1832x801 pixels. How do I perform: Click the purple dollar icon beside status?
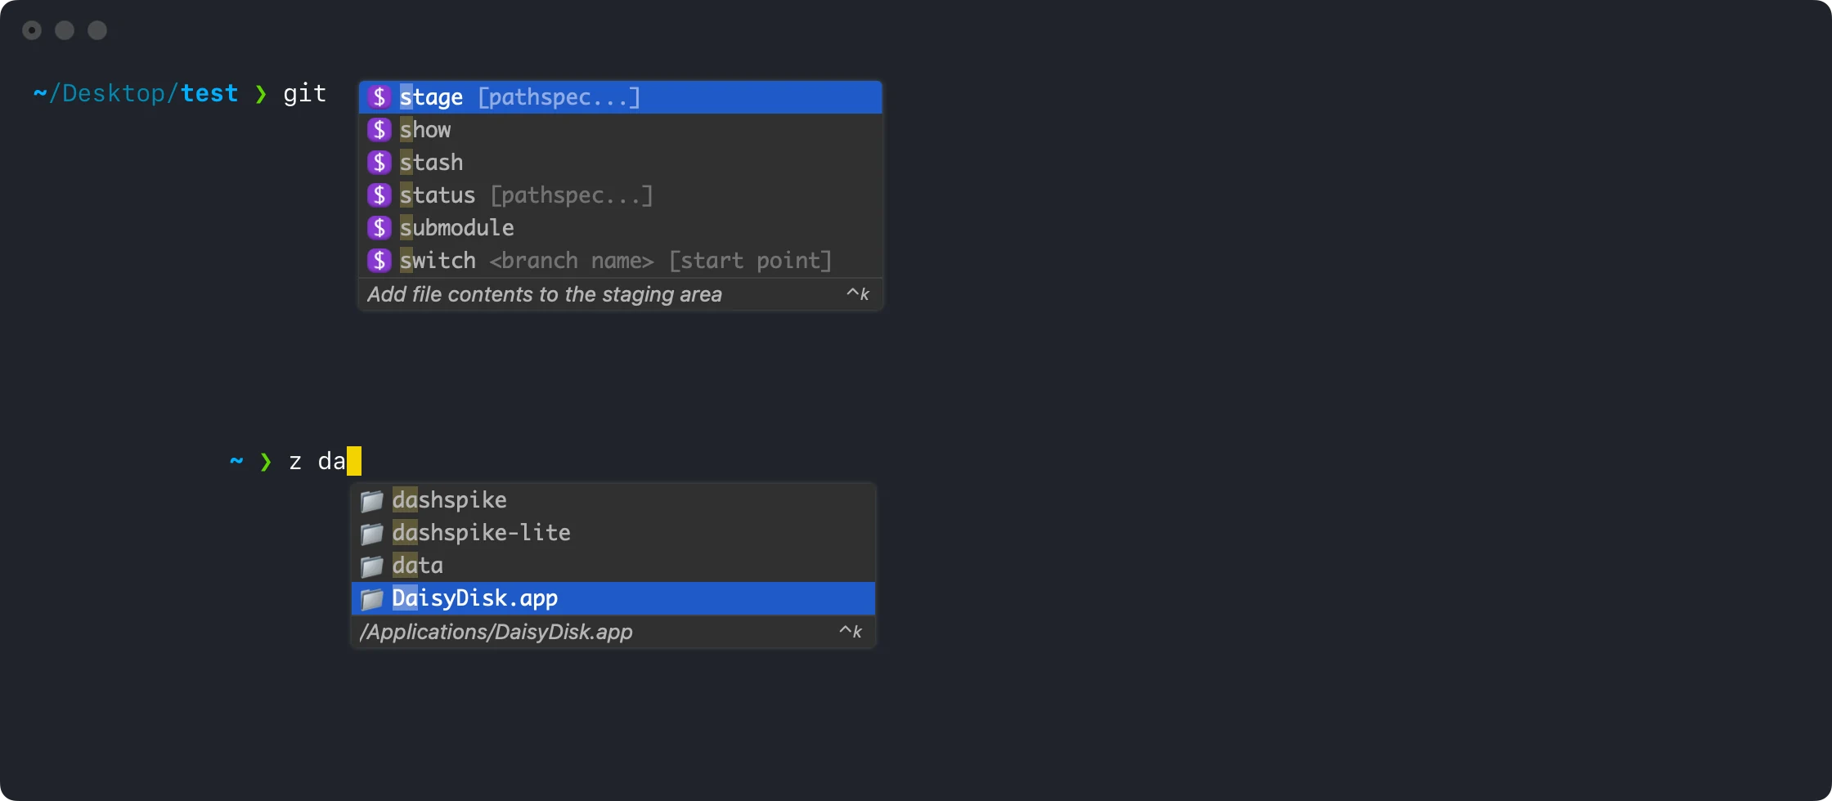coord(379,195)
